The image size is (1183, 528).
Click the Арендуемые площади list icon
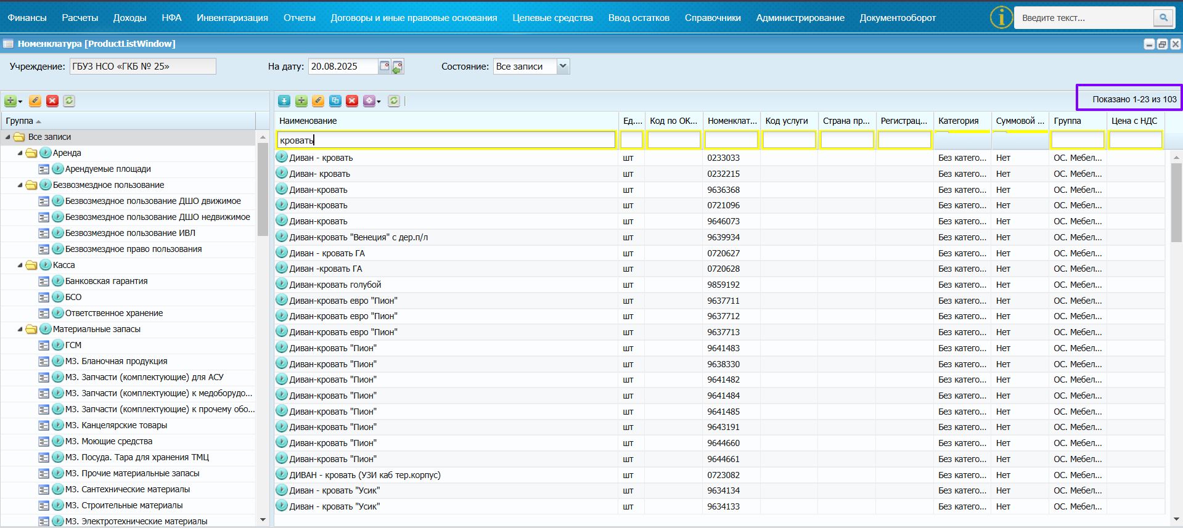(x=44, y=169)
